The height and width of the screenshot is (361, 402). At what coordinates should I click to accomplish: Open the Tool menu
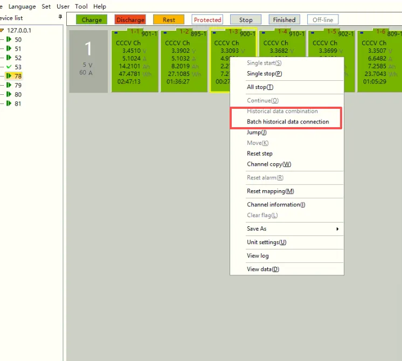(x=81, y=6)
